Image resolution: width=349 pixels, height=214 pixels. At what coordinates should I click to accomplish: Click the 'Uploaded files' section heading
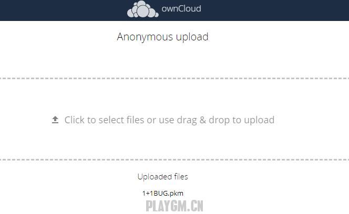pos(163,177)
